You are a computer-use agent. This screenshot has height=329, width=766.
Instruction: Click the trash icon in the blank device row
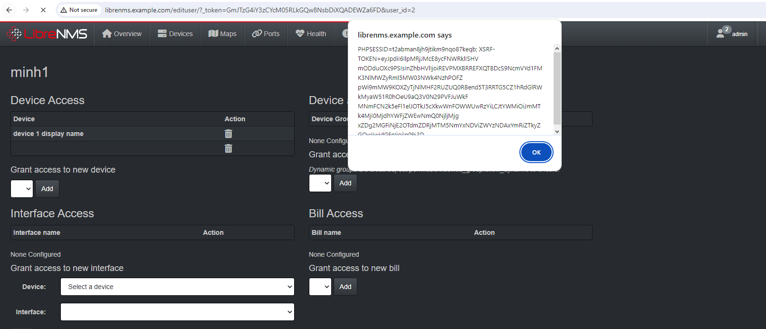click(x=229, y=148)
